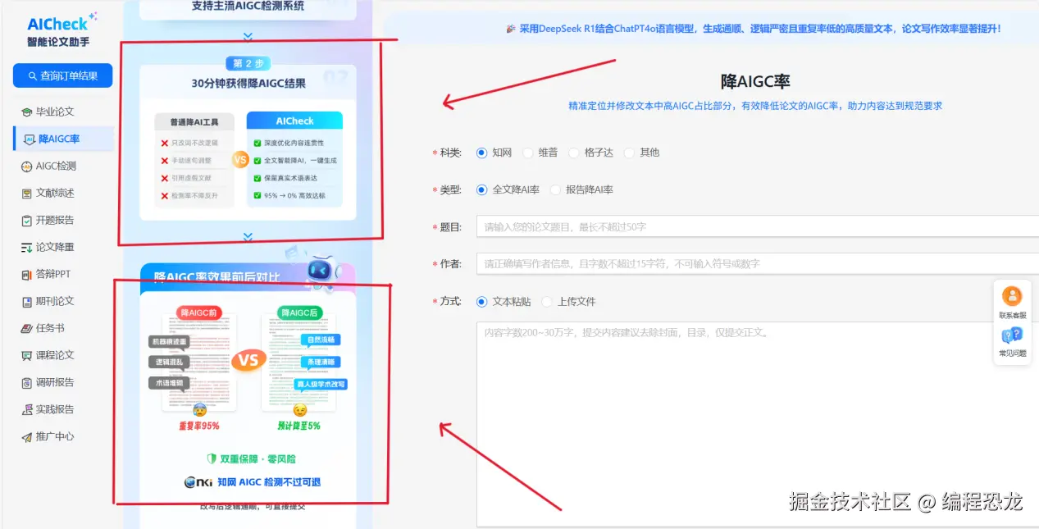Click the thesis content text area
This screenshot has width=1039, height=529.
pos(757,424)
